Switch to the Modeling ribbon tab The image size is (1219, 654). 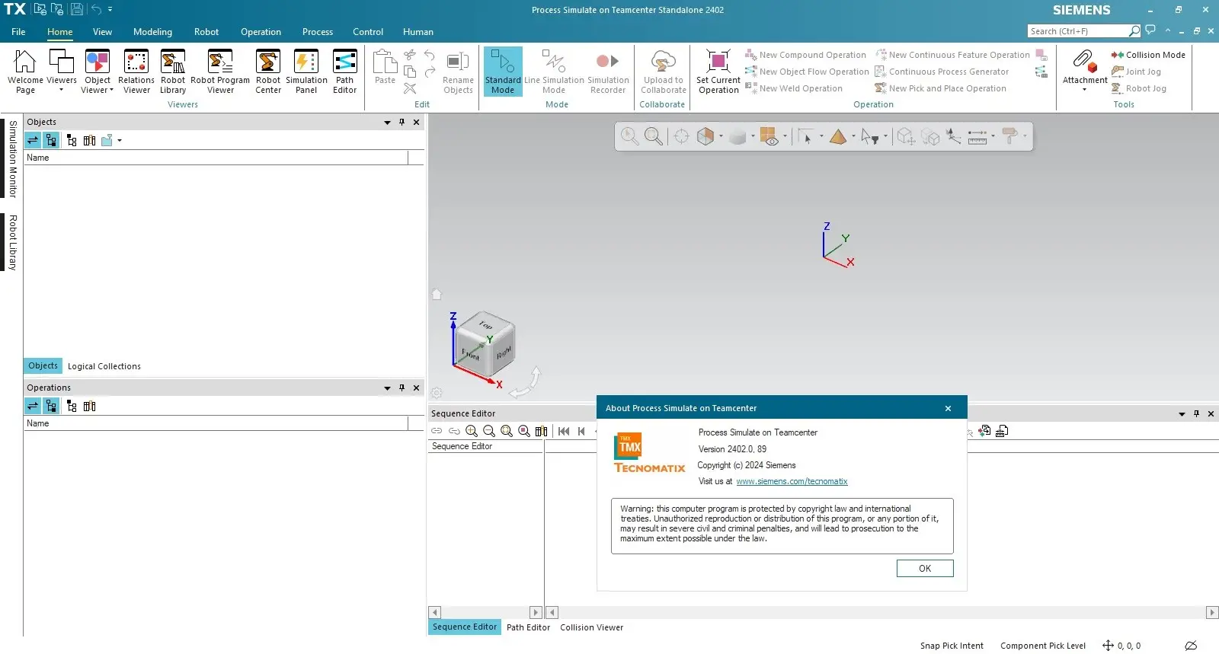pos(152,32)
